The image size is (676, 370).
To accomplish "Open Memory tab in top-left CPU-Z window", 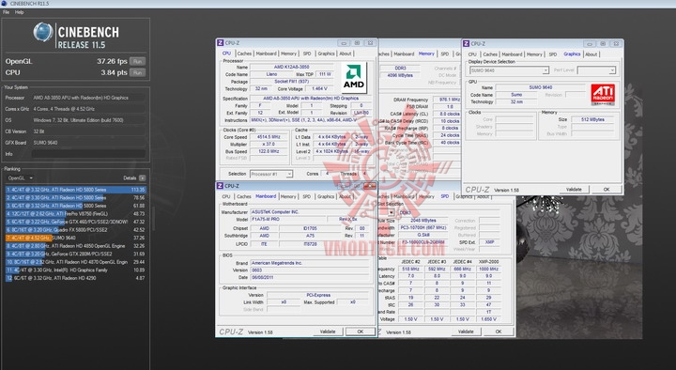I will coord(288,54).
